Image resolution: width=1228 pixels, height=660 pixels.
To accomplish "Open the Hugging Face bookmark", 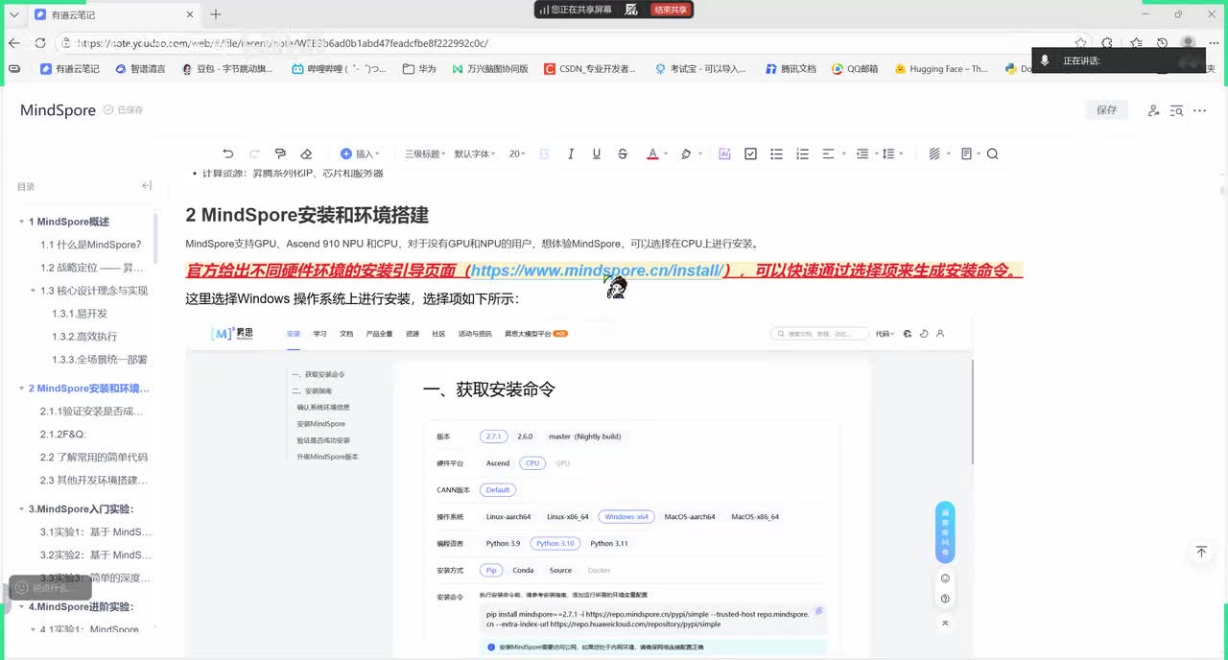I will coord(941,69).
